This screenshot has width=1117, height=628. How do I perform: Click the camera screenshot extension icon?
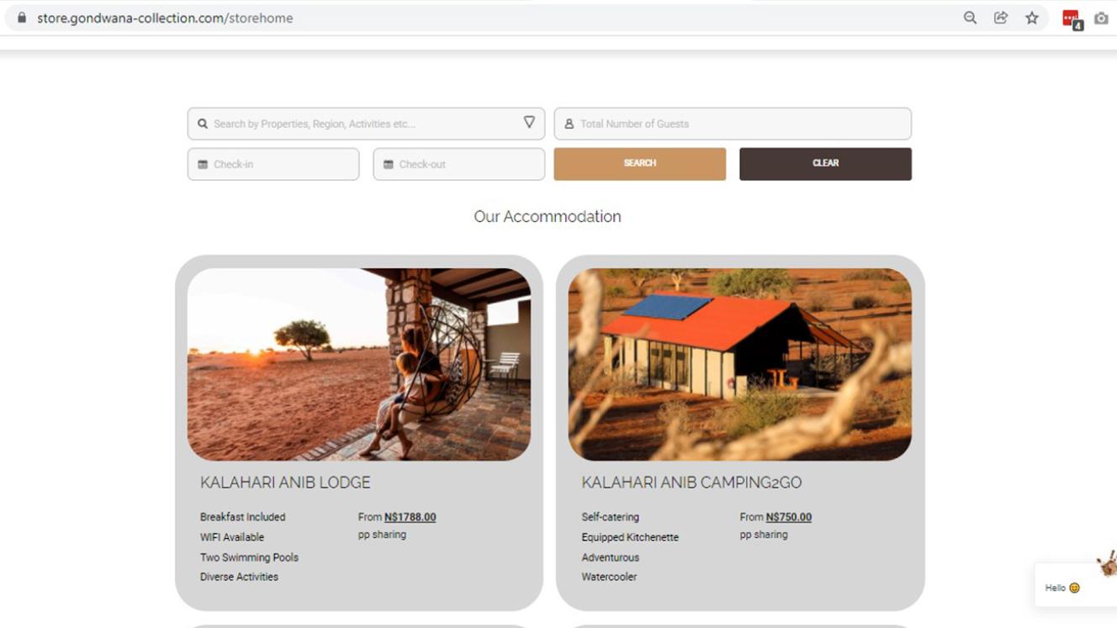[1101, 18]
